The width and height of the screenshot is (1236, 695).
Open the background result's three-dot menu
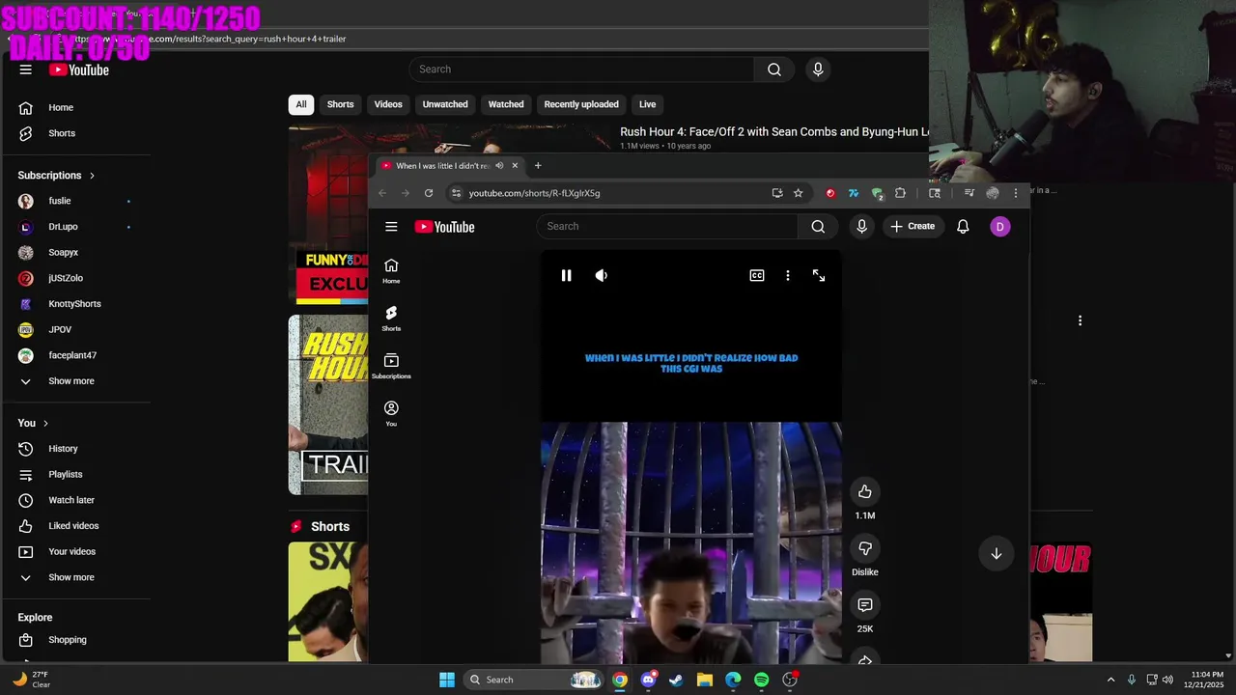pyautogui.click(x=1080, y=320)
